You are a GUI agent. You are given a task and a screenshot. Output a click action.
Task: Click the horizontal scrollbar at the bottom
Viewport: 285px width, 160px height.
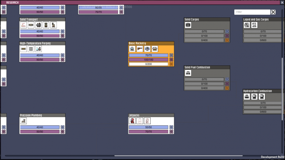[x=178, y=156]
